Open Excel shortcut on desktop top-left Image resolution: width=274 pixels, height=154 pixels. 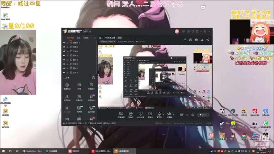tap(5, 16)
